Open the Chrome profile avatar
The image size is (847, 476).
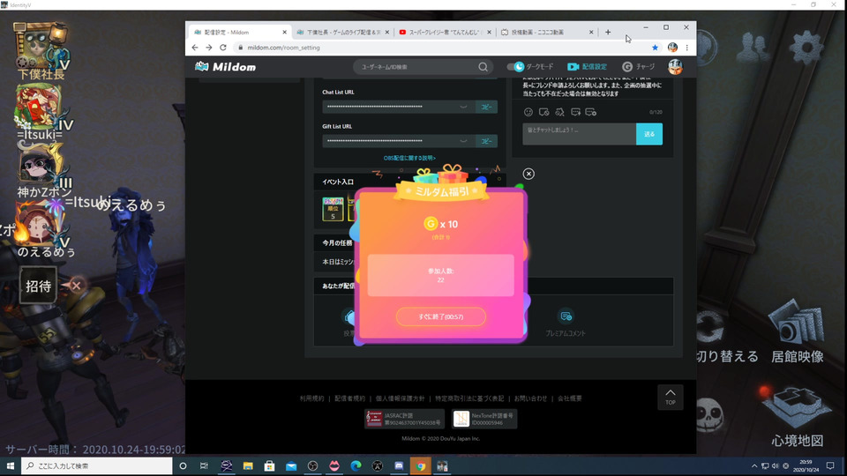672,48
